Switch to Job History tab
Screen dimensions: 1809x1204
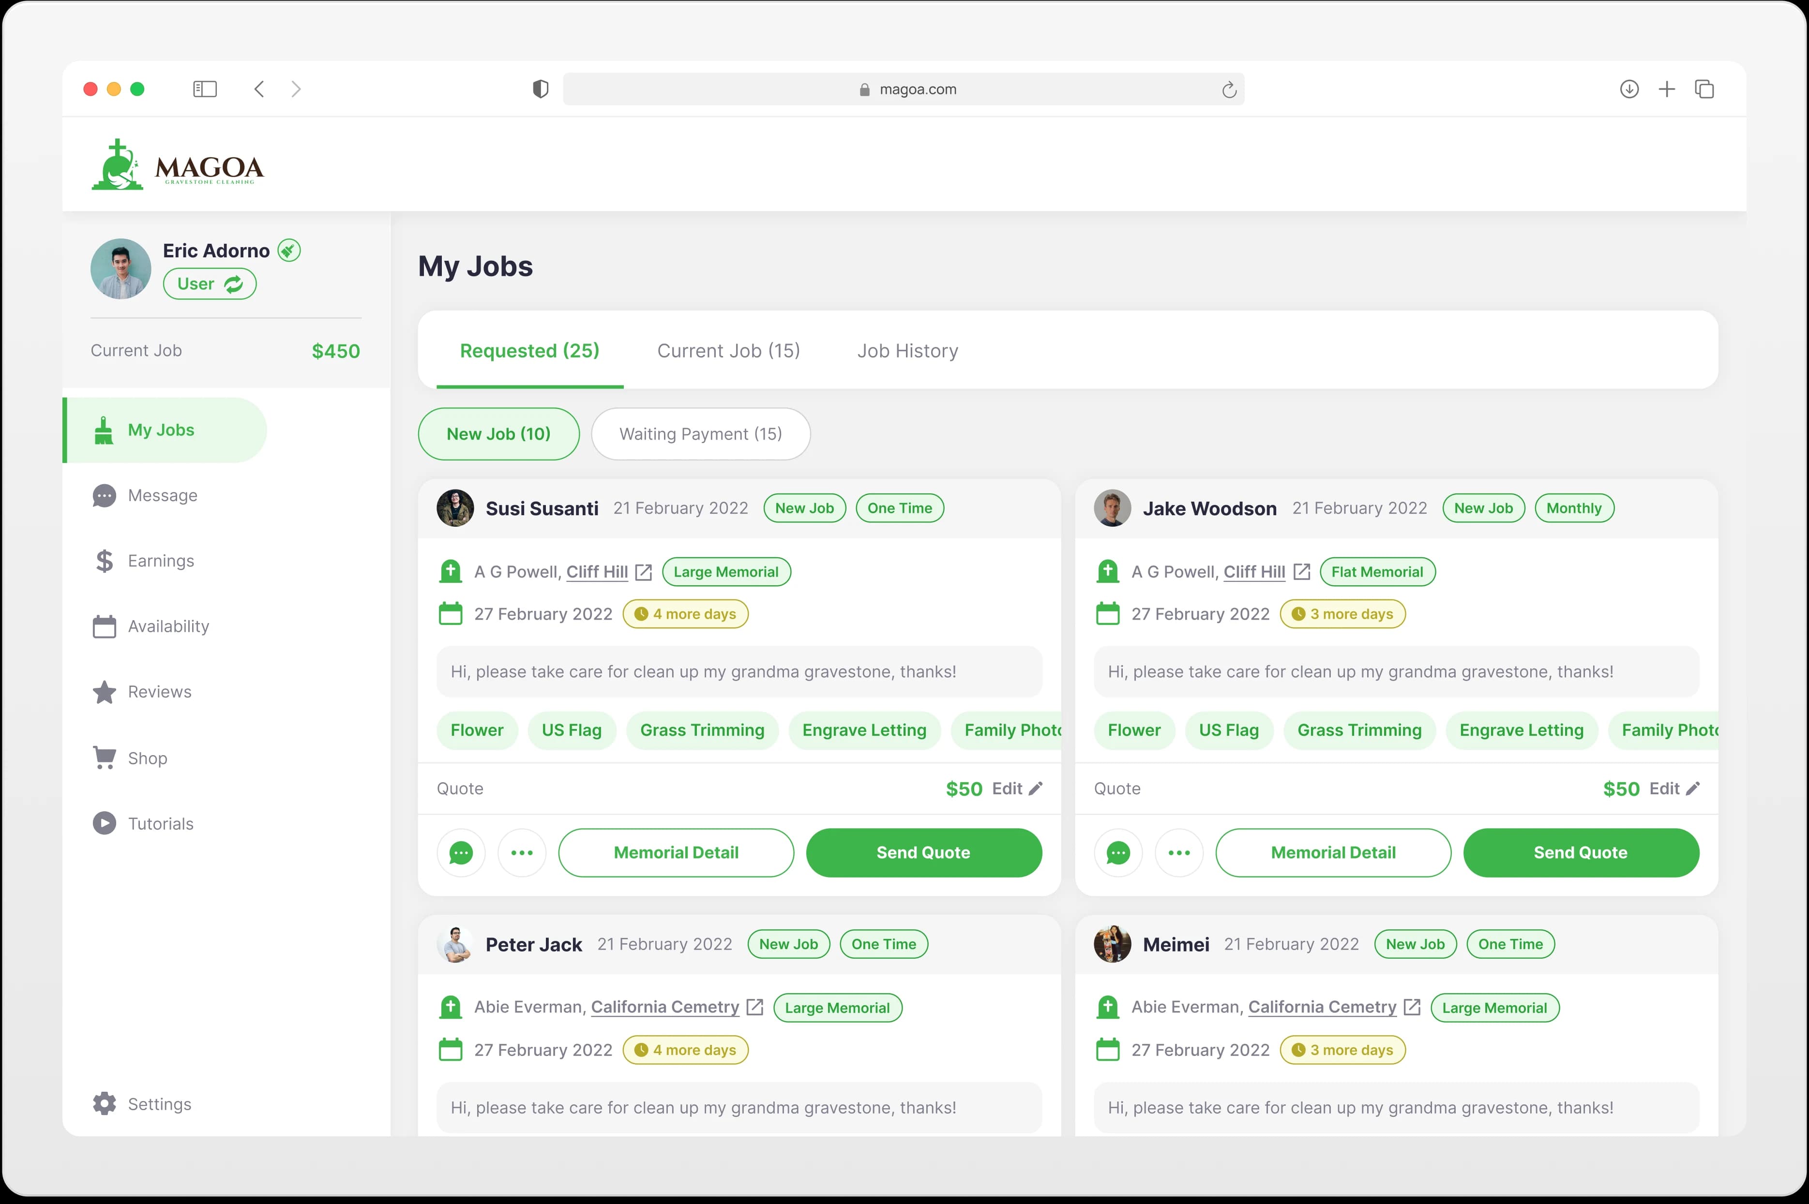click(907, 350)
